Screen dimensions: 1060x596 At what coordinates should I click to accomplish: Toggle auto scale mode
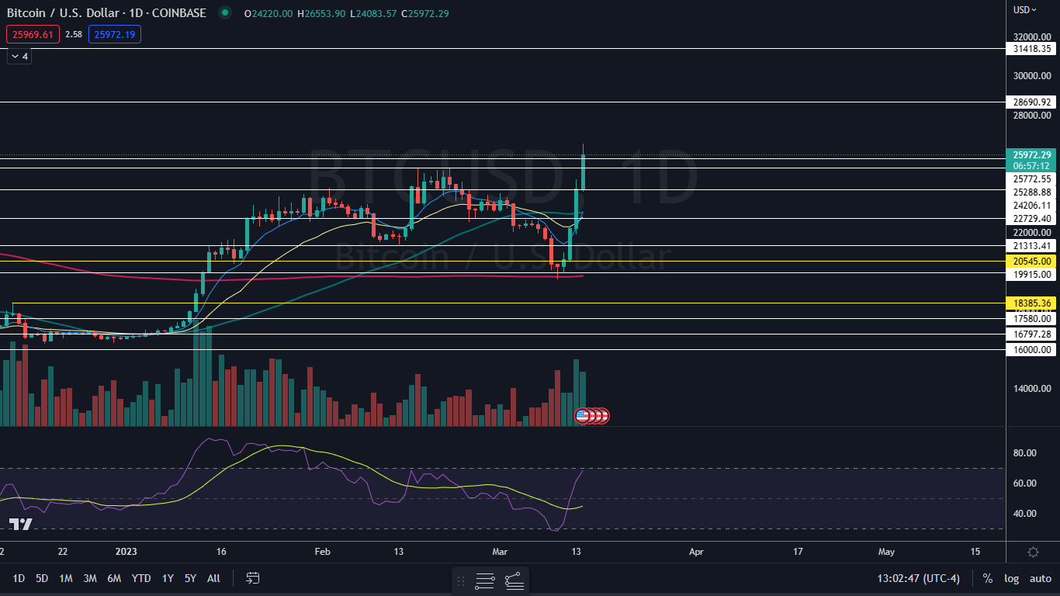(1040, 578)
